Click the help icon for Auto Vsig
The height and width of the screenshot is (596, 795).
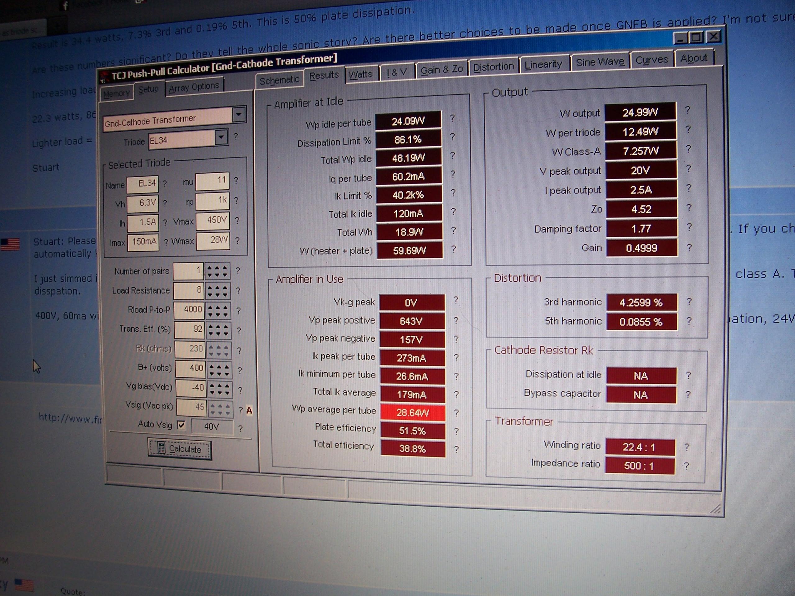tap(240, 428)
